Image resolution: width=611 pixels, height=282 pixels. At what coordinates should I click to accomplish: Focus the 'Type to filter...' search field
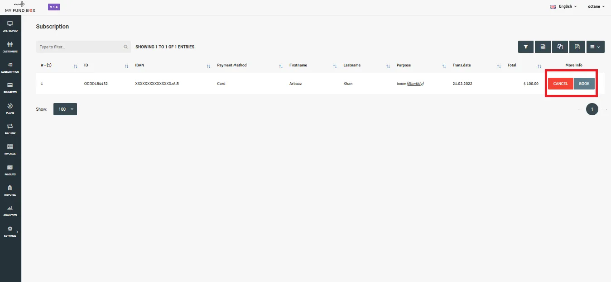(x=83, y=47)
